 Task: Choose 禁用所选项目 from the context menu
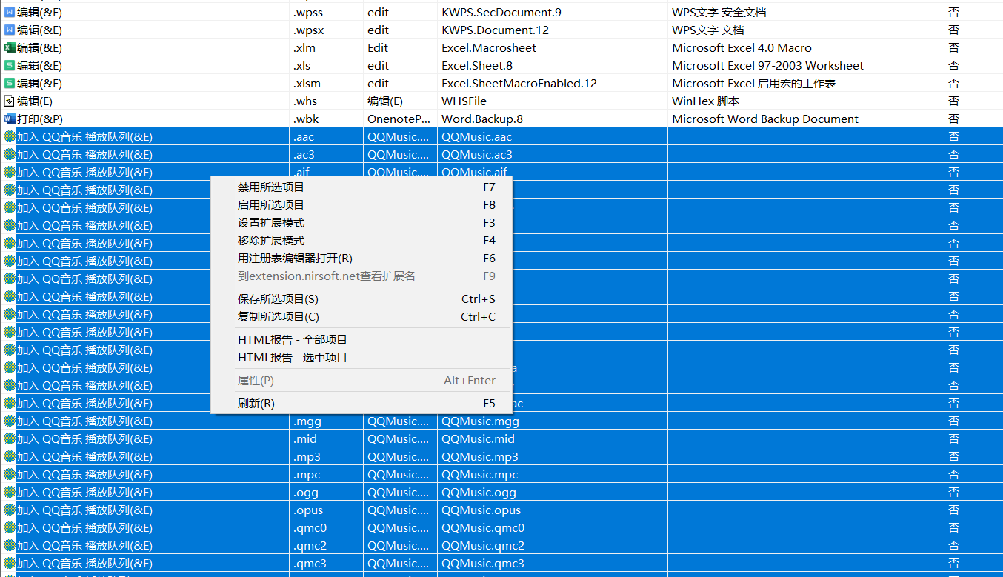[271, 187]
